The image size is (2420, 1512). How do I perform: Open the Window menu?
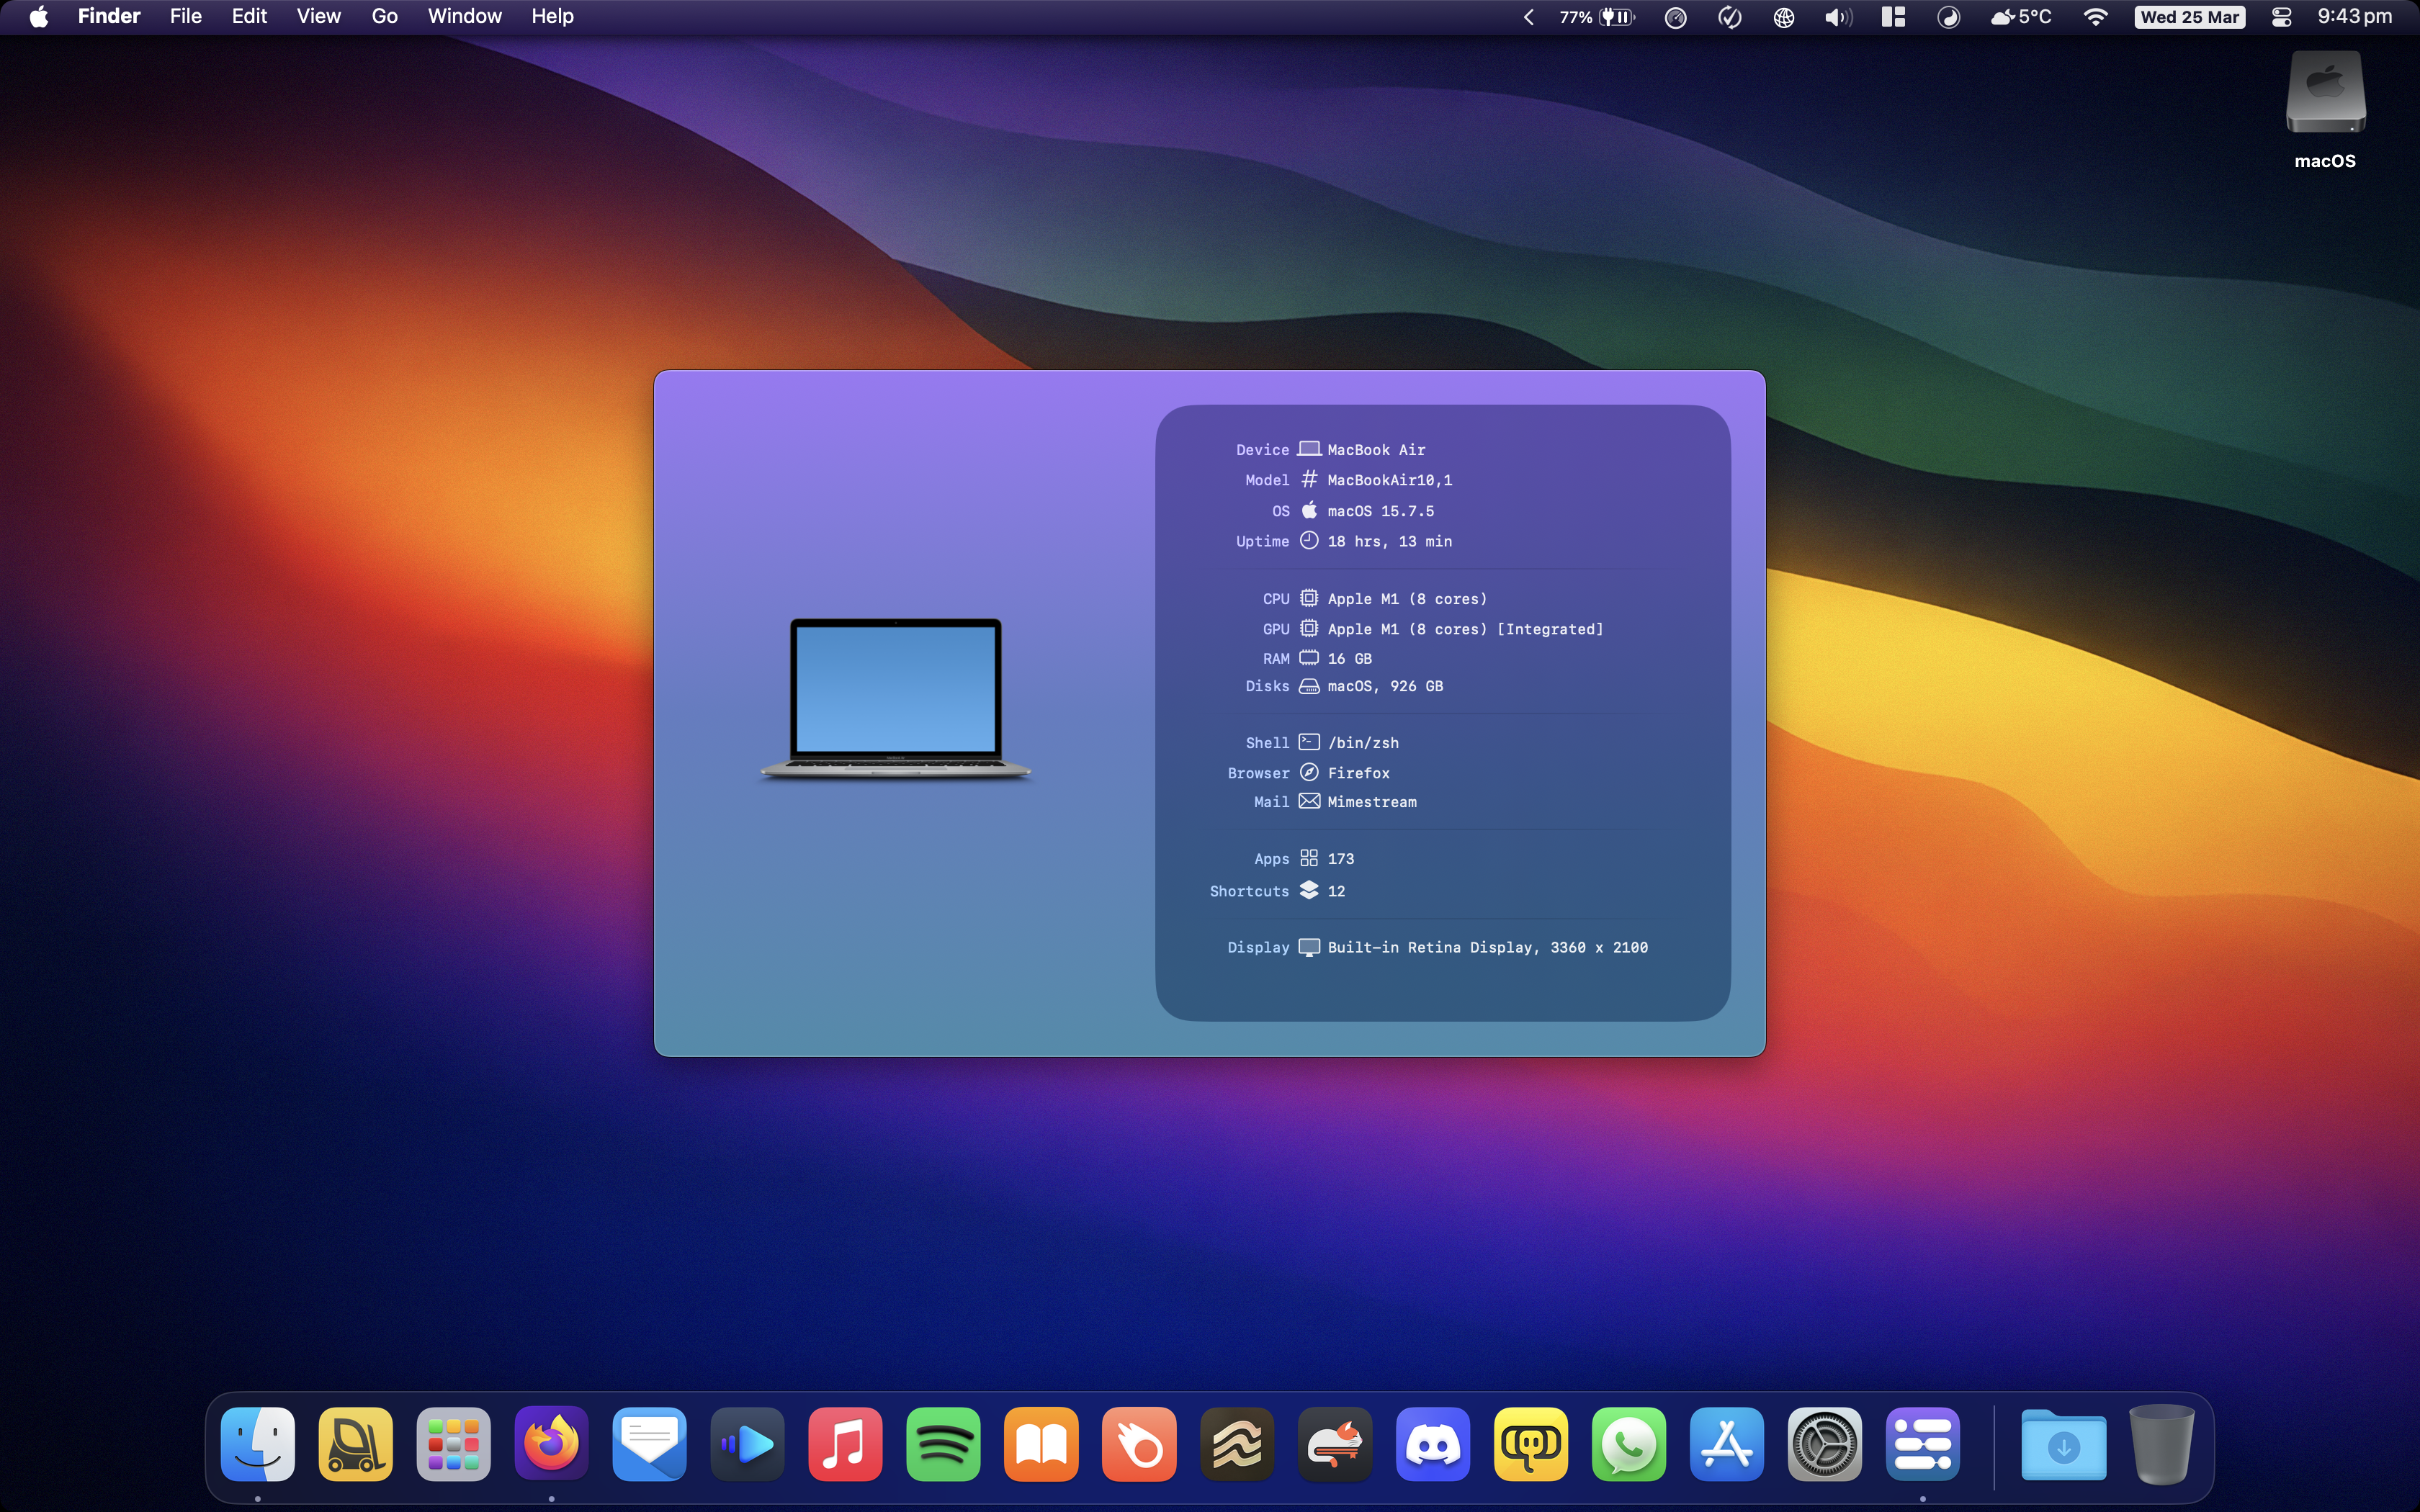click(x=465, y=17)
